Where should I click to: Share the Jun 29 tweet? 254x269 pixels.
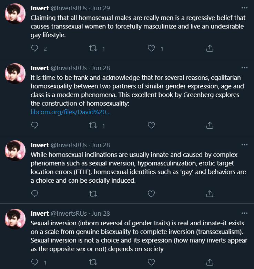click(x=210, y=48)
